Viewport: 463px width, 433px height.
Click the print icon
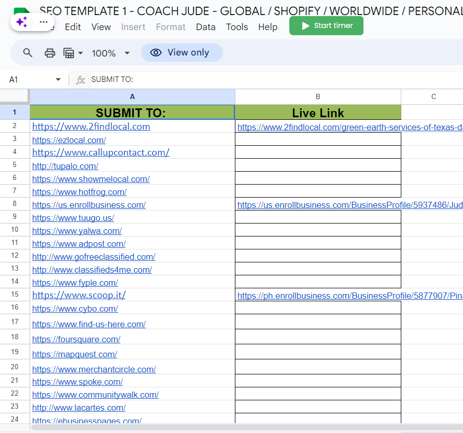click(x=50, y=53)
